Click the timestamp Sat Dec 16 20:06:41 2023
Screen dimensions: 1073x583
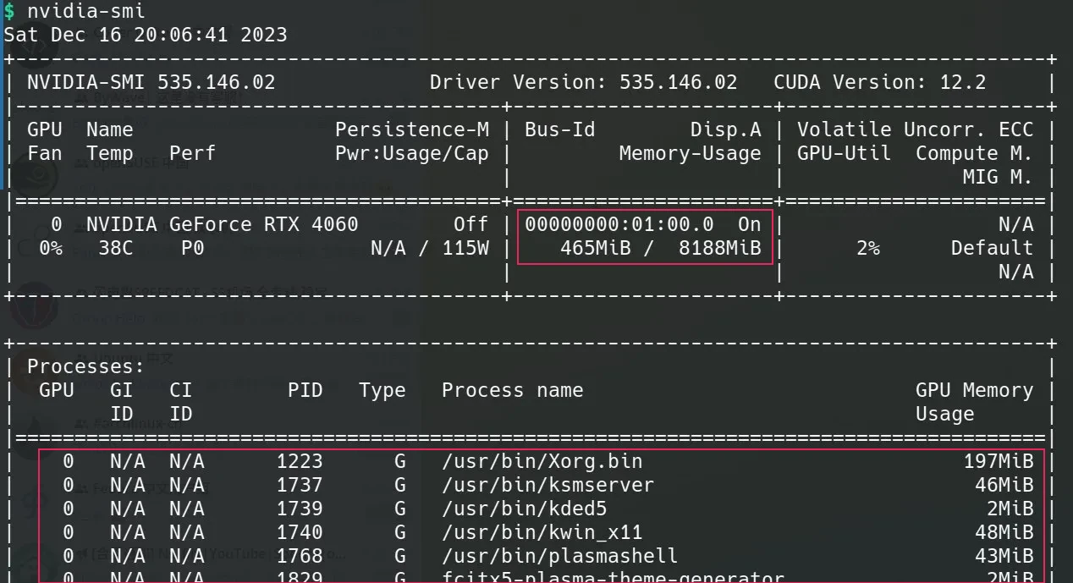click(x=145, y=35)
